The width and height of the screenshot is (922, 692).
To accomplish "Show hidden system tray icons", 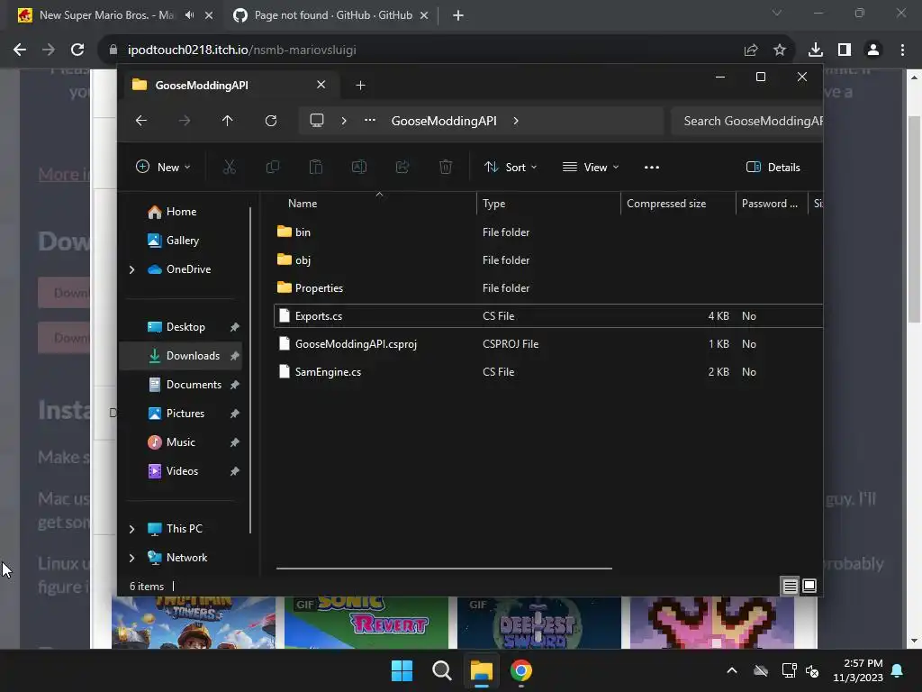I will (732, 670).
